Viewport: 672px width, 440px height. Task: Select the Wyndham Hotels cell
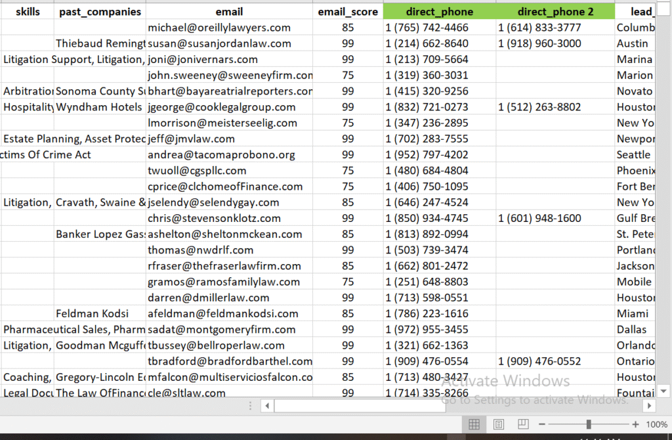pyautogui.click(x=100, y=107)
